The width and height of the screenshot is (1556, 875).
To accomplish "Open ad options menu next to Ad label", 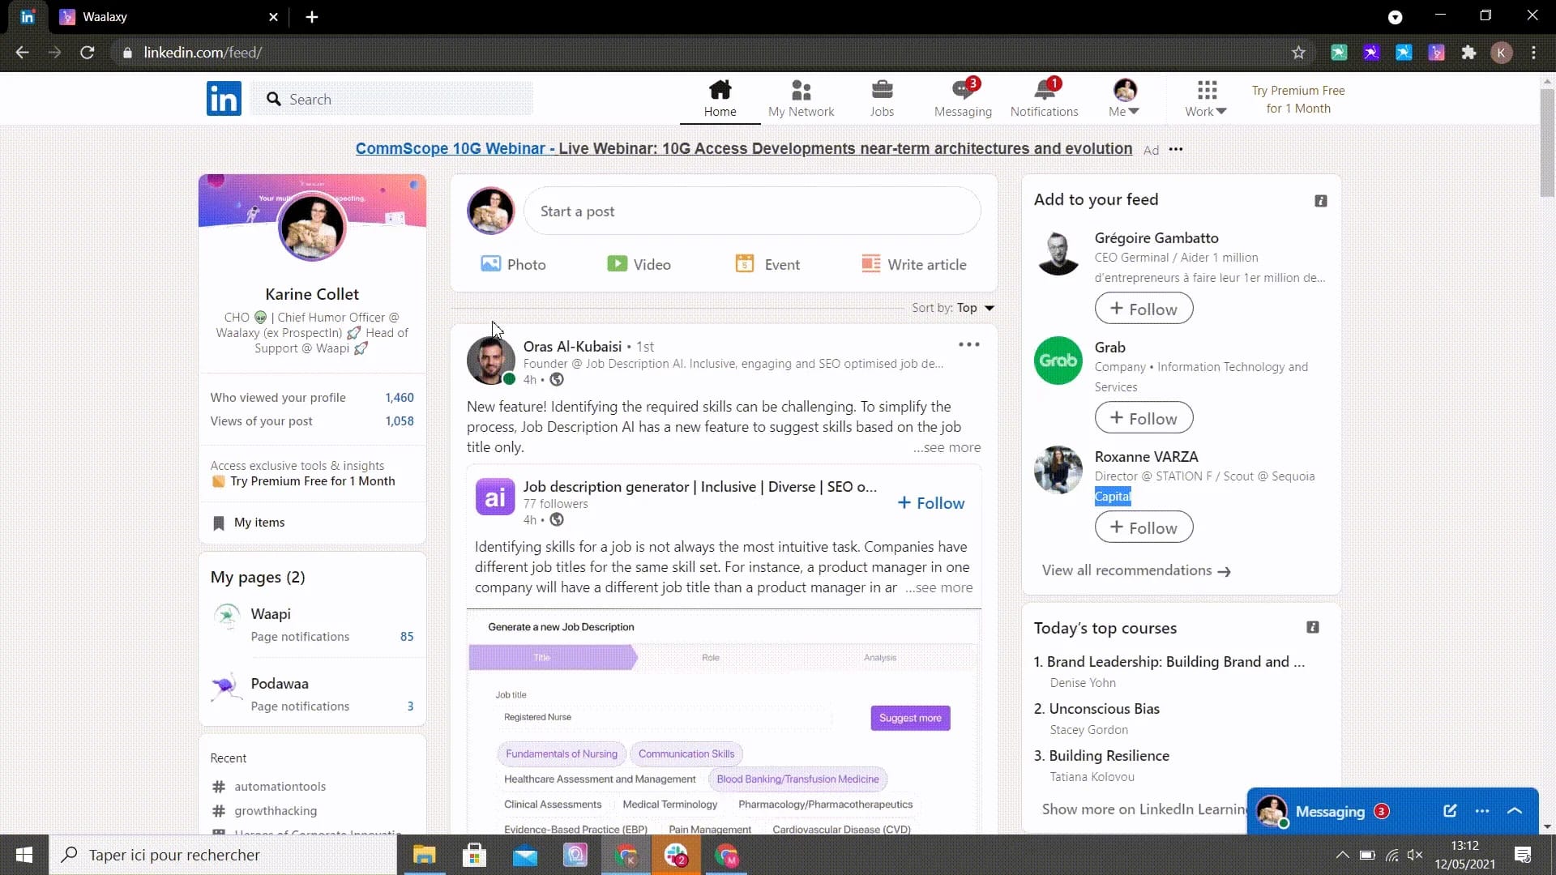I will [1176, 149].
